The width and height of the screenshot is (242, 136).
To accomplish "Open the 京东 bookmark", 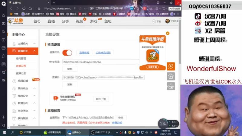I will click(83, 14).
